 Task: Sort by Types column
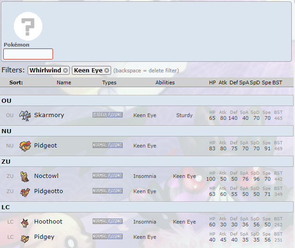coord(109,83)
